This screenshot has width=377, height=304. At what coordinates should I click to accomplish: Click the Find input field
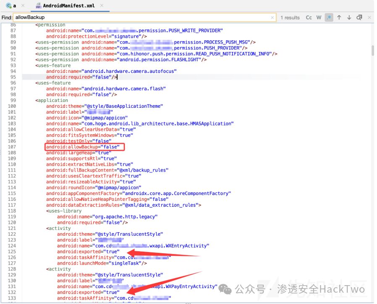[x=144, y=17]
